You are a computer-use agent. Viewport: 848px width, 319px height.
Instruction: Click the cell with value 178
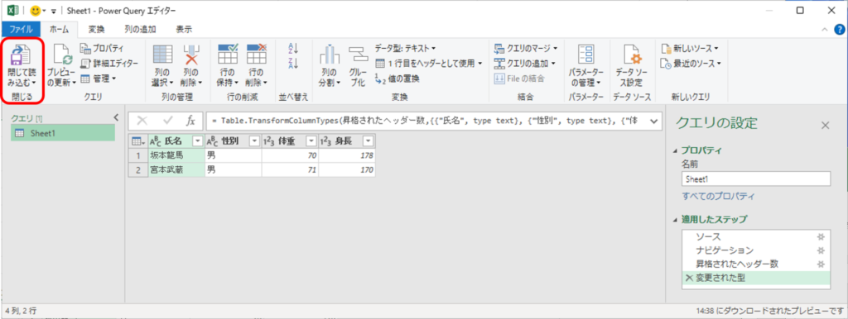click(347, 155)
